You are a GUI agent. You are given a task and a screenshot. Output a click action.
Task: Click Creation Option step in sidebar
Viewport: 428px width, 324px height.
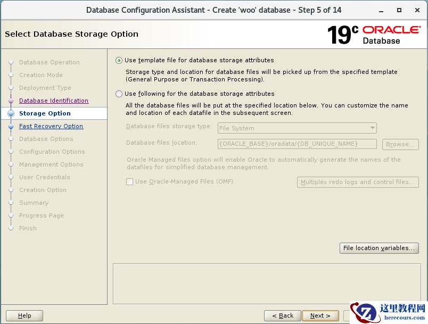click(x=43, y=190)
